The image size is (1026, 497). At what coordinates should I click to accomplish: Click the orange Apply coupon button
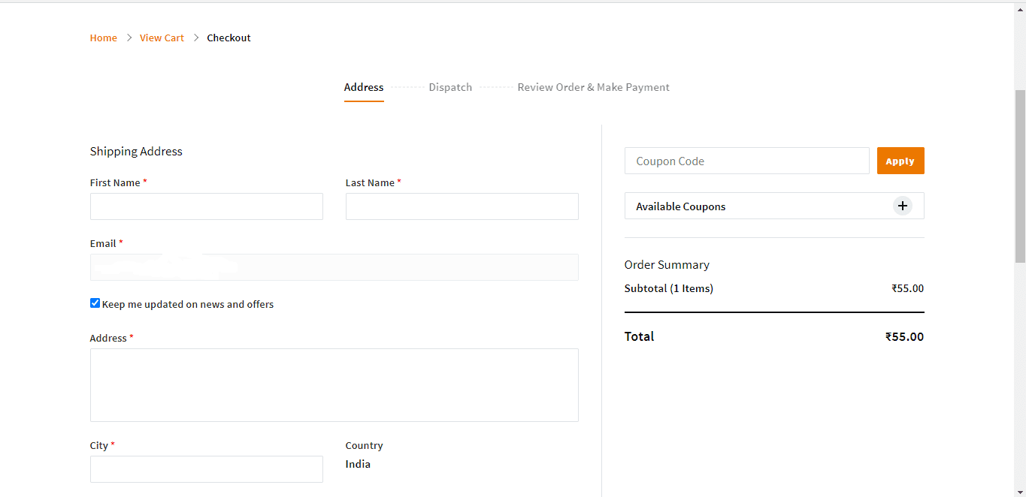coord(900,160)
